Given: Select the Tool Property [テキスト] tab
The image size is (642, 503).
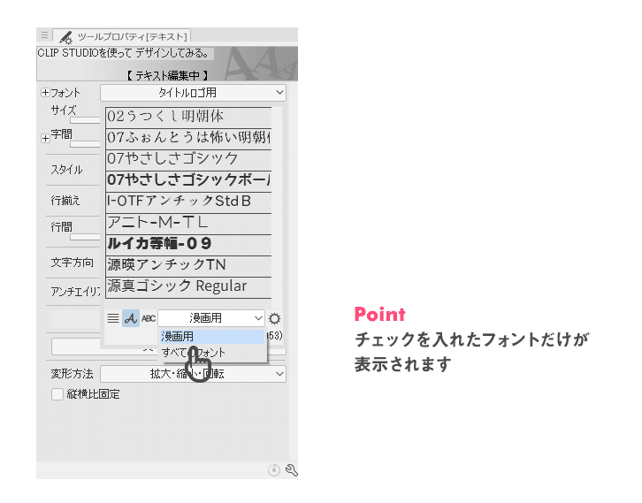Looking at the screenshot, I should 122,36.
